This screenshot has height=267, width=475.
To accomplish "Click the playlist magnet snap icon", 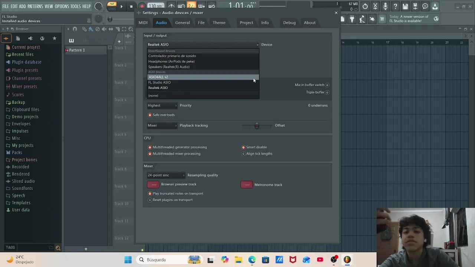I will (x=75, y=29).
